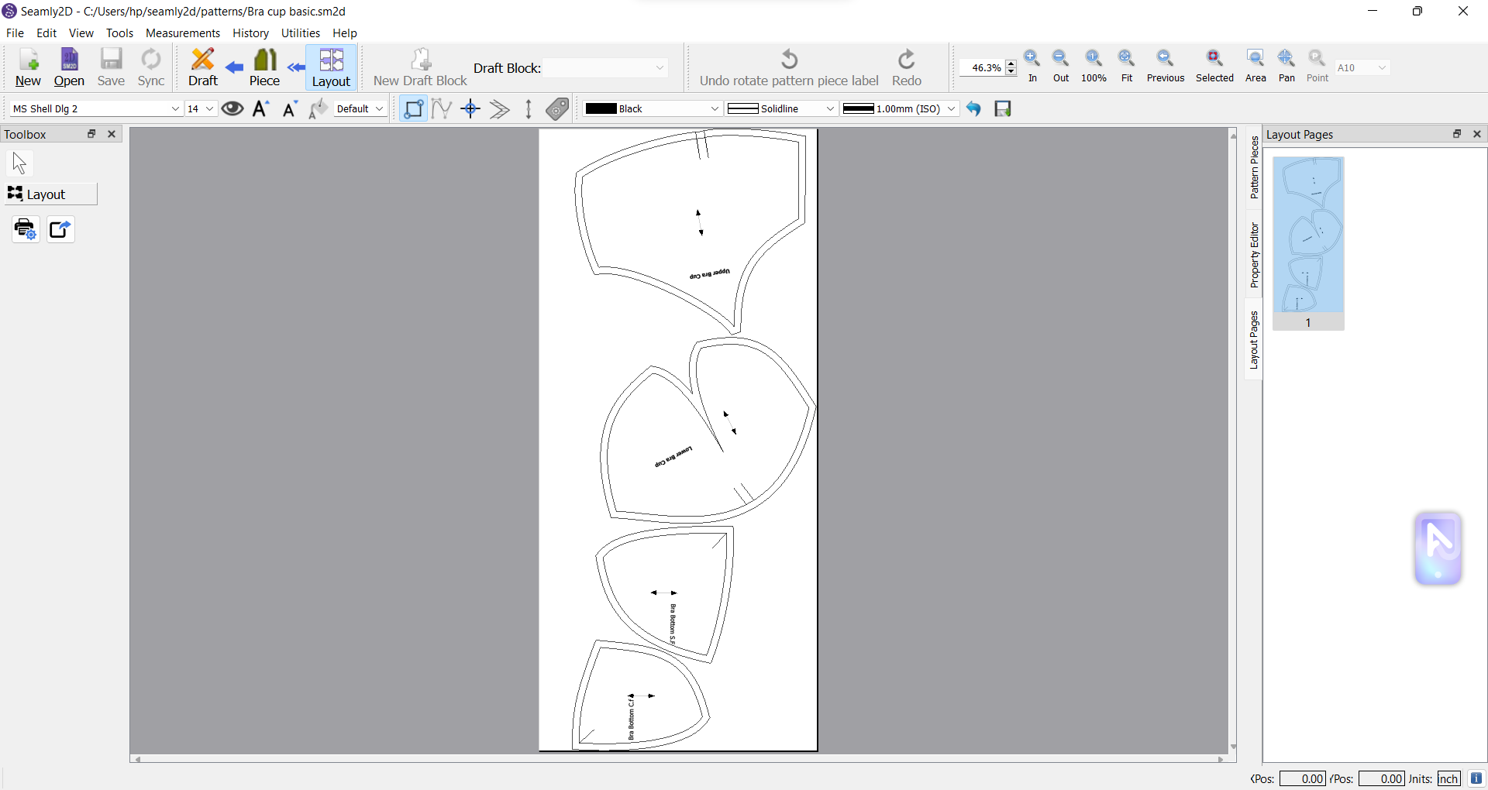Screen dimensions: 1488x790
Task: Switch to Piece mode
Action: 264,67
